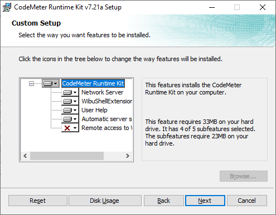Collapse the CodeMeter Runtime Kit tree node
Screen dimensions: 276x215
tap(31, 84)
